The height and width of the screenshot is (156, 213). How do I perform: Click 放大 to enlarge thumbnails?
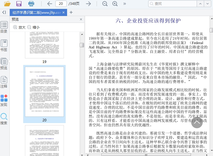19,27
